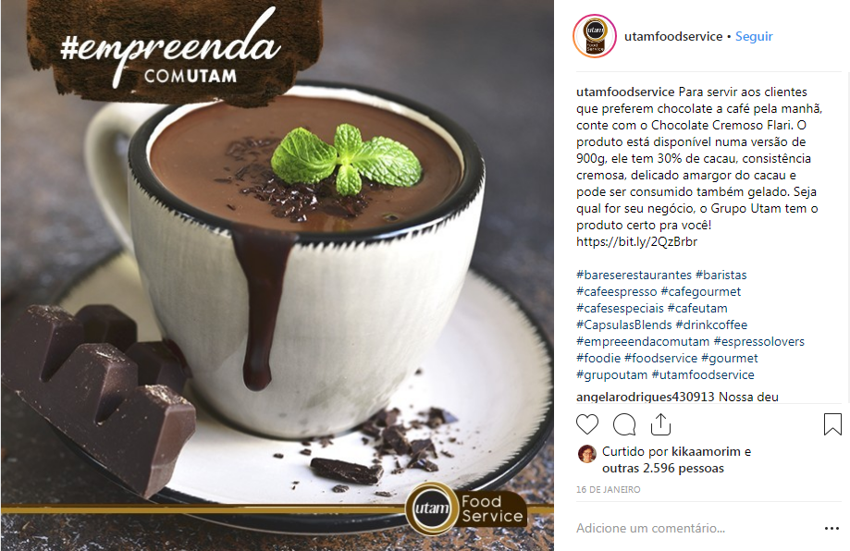Open the #utamfoodservice hashtag
This screenshot has width=850, height=551.
pyautogui.click(x=703, y=375)
